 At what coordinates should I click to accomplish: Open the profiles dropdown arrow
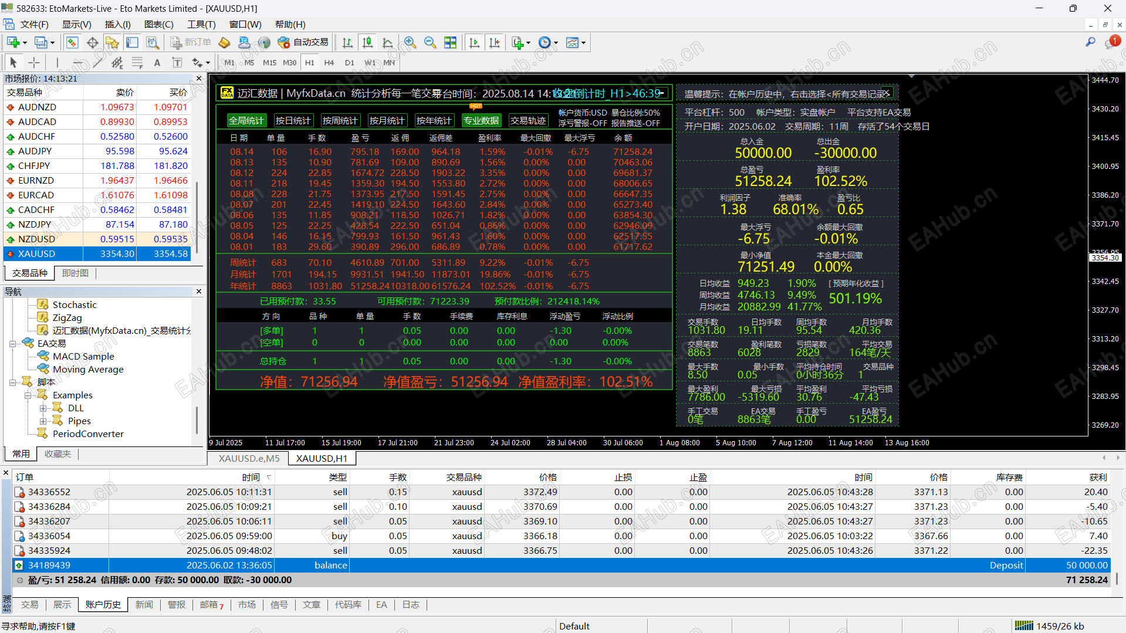pos(52,43)
